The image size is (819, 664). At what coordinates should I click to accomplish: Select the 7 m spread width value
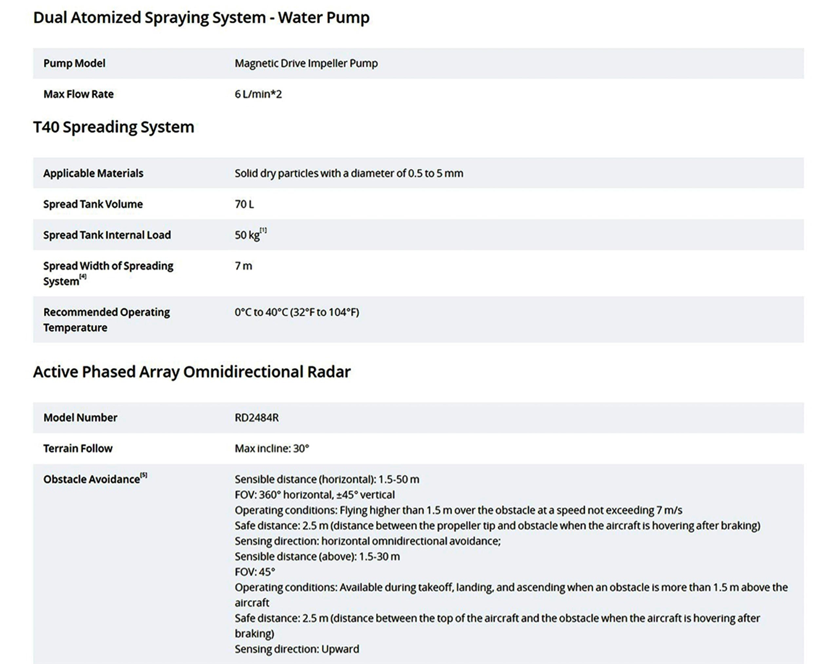click(243, 266)
